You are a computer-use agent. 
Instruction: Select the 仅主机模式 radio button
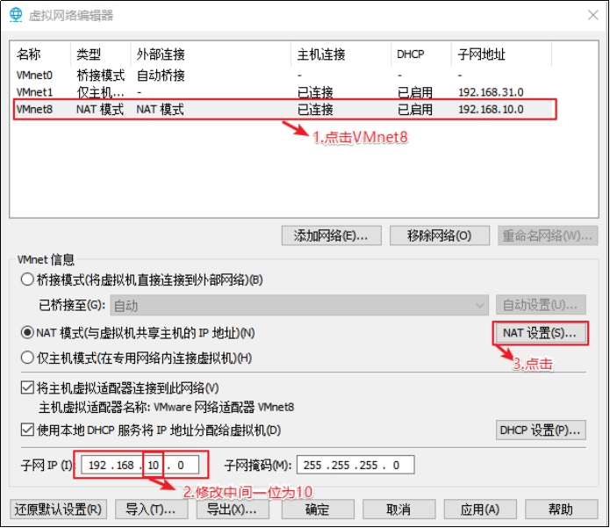[x=27, y=358]
